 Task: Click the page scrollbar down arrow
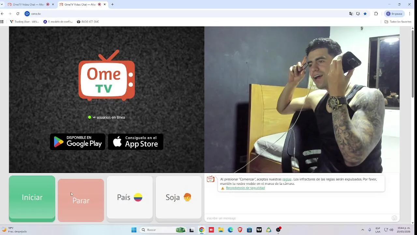(413, 223)
